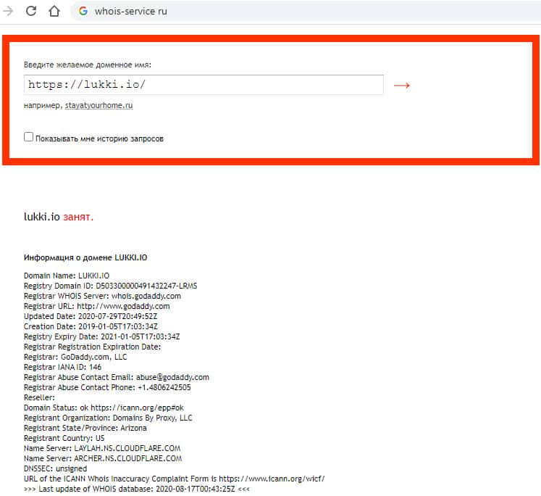Click the Registrar WHOIS Server whois.godaddy.com line
Image resolution: width=541 pixels, height=496 pixels.
click(102, 296)
